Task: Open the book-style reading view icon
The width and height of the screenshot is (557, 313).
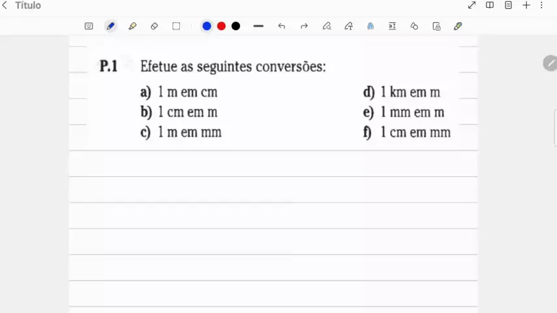Action: coord(490,5)
